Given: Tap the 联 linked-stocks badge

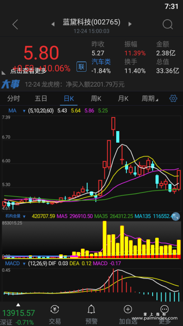Looking at the screenshot, I should point(81,67).
